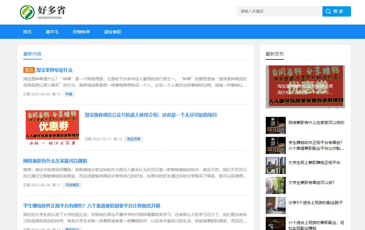Screen dimensions: 365x230
Task: Click the 置顶 pinned badge
Action: [x=29, y=70]
